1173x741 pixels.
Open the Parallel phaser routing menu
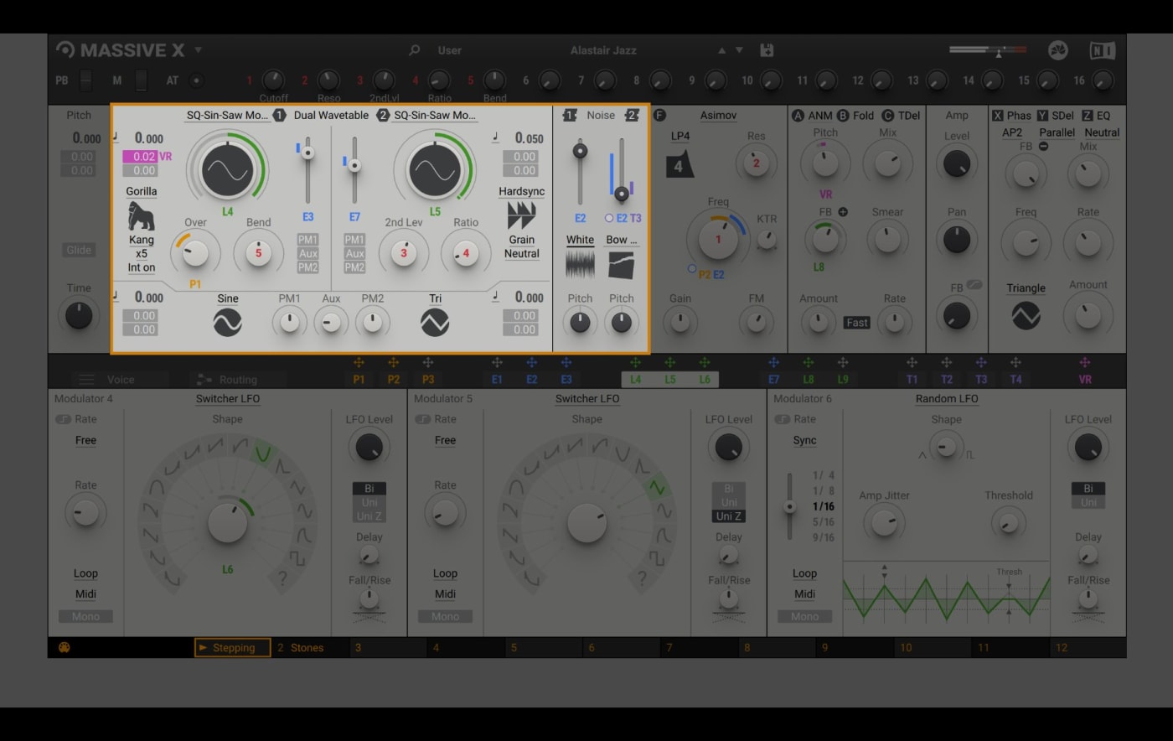coord(1057,132)
